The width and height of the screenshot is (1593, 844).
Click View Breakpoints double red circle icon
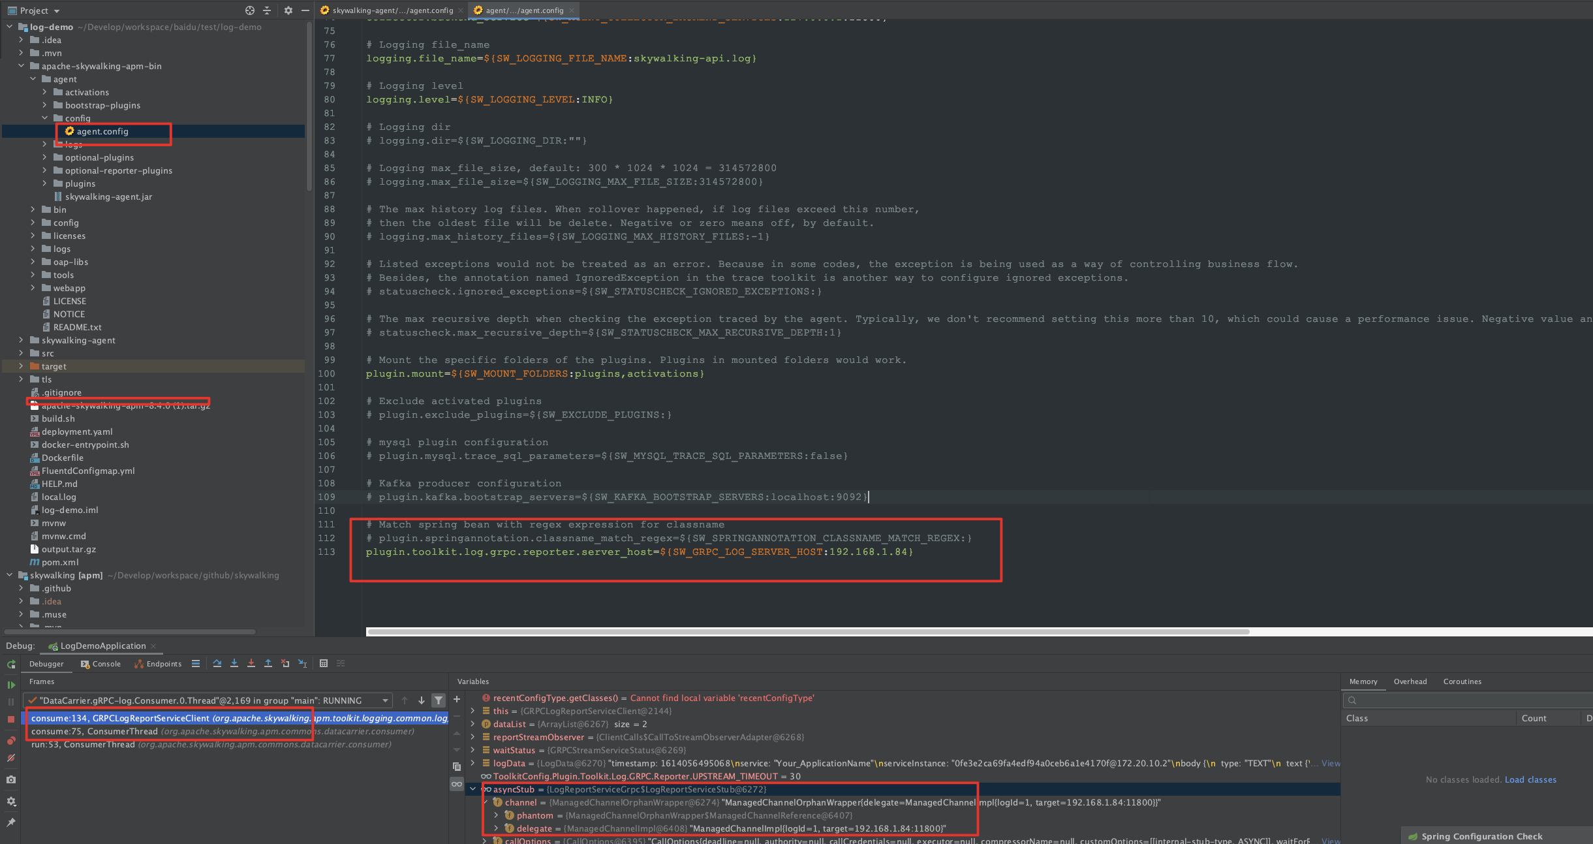coord(11,741)
